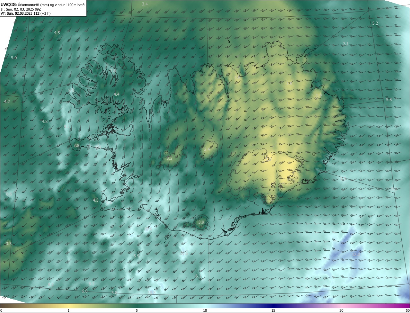Image resolution: width=410 pixels, height=313 pixels.
Task: Click the 5.0 precipitable water value
Action: point(14,58)
